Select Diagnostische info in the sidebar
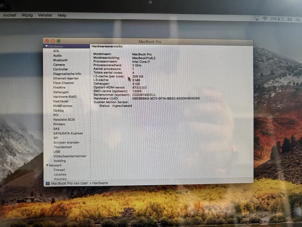 pos(67,74)
